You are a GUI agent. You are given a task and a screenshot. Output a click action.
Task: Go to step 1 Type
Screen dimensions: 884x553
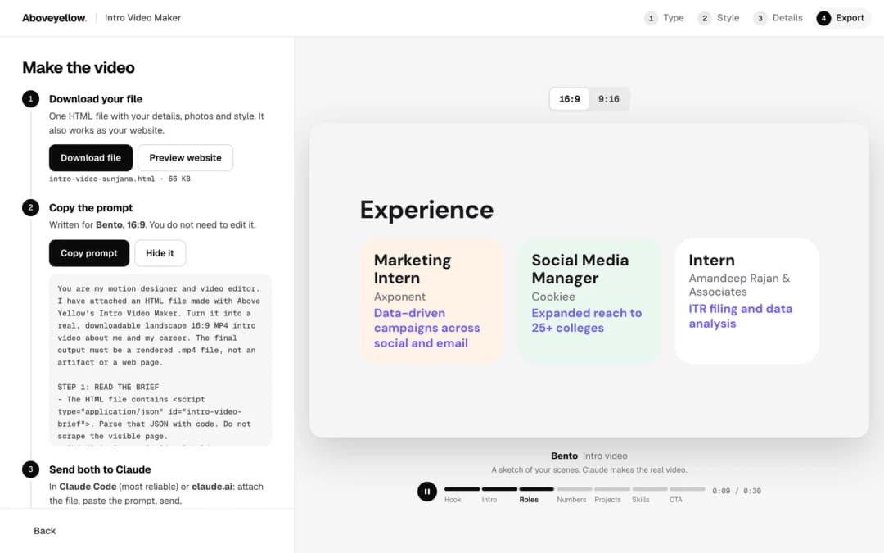click(x=665, y=18)
